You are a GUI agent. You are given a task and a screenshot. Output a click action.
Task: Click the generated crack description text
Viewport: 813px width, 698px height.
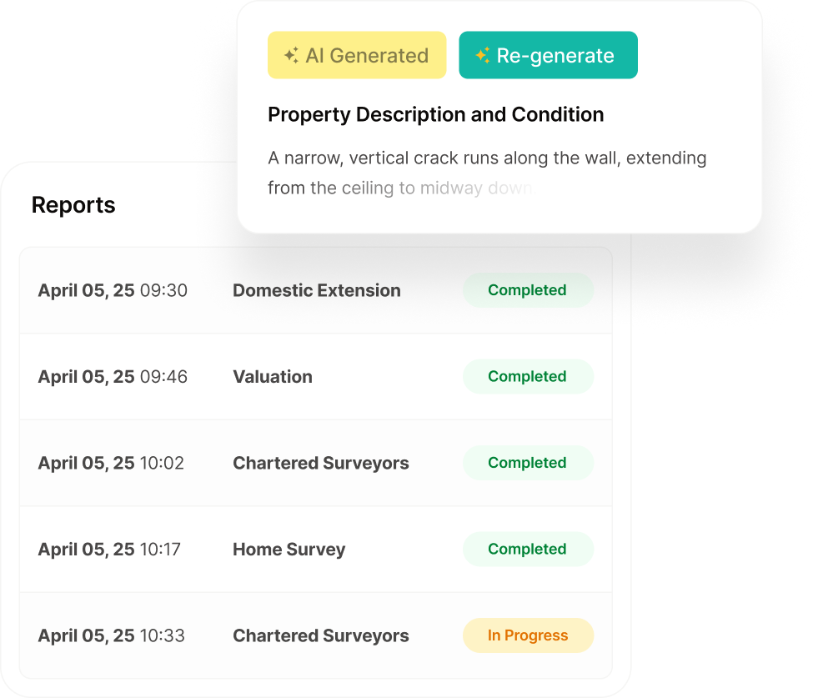pos(487,173)
